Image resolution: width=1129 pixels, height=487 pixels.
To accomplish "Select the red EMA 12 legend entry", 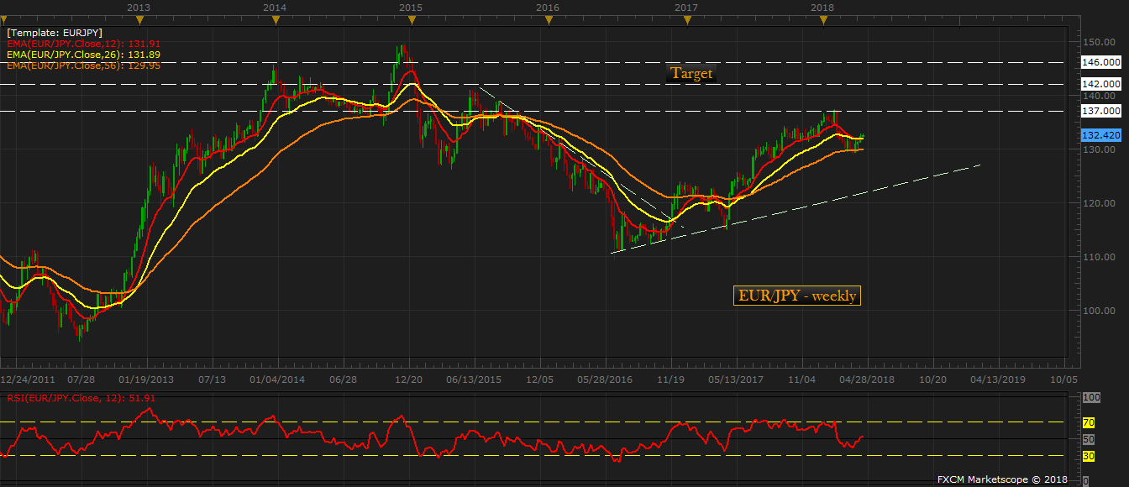I will point(83,43).
